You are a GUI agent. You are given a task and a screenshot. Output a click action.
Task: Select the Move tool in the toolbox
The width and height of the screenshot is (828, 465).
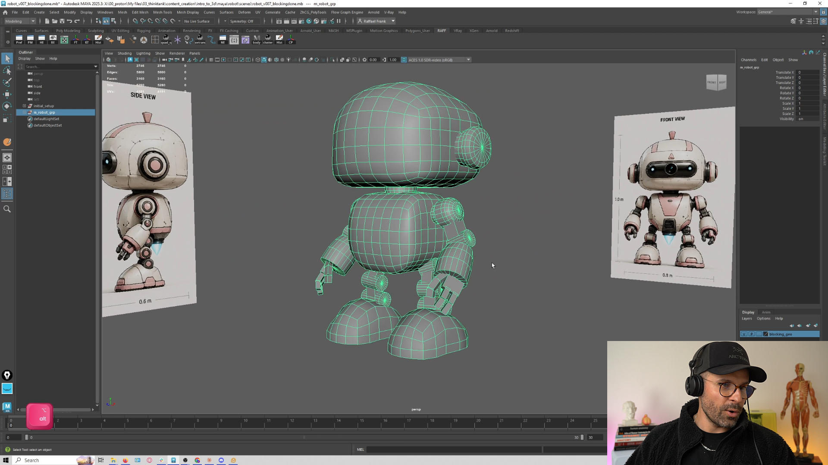point(7,94)
